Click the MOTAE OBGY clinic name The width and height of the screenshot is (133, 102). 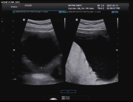click(75, 6)
